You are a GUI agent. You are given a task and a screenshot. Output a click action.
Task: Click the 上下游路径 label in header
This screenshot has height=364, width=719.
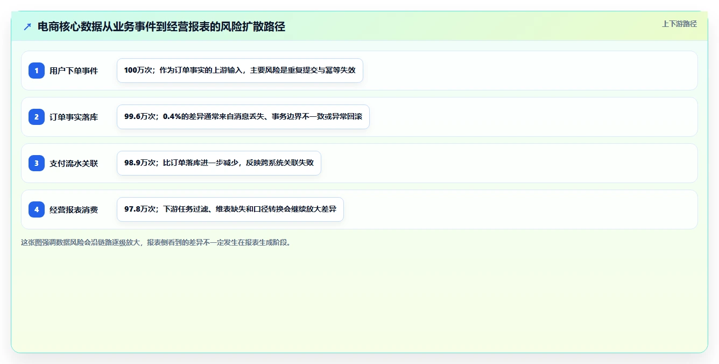(679, 24)
